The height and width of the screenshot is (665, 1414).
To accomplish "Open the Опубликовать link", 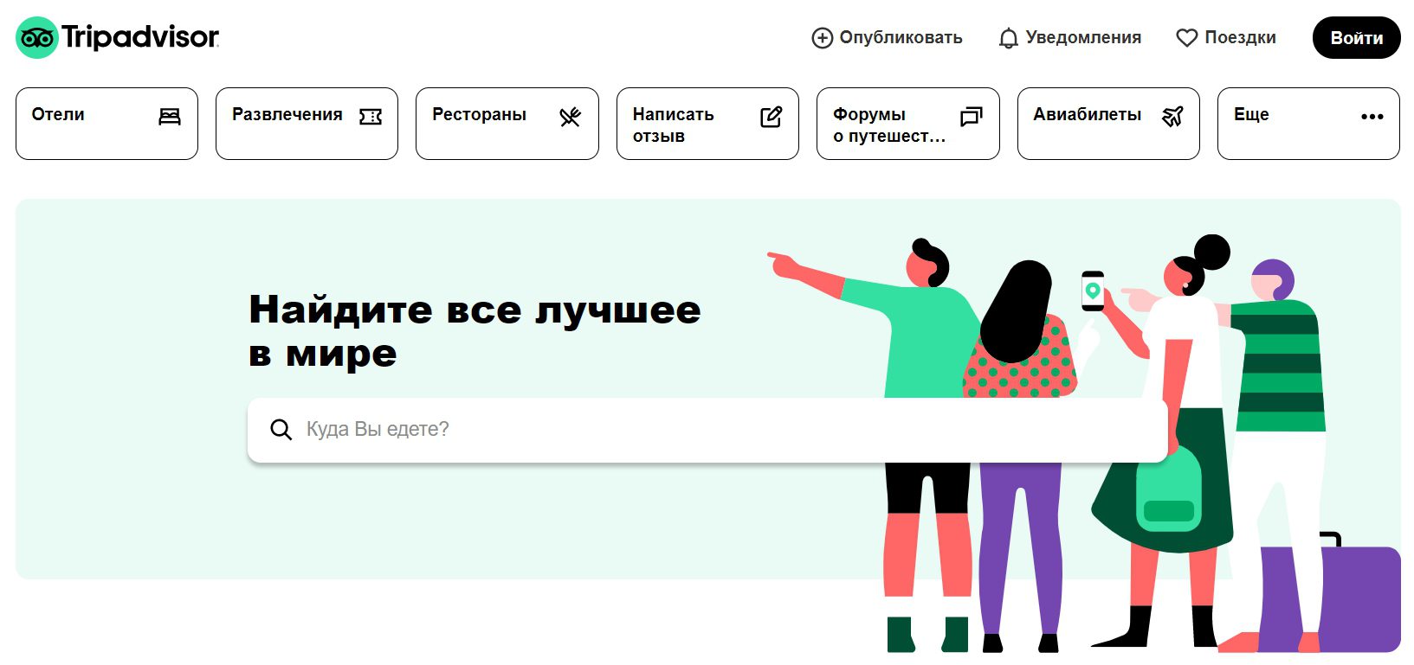I will click(x=887, y=38).
